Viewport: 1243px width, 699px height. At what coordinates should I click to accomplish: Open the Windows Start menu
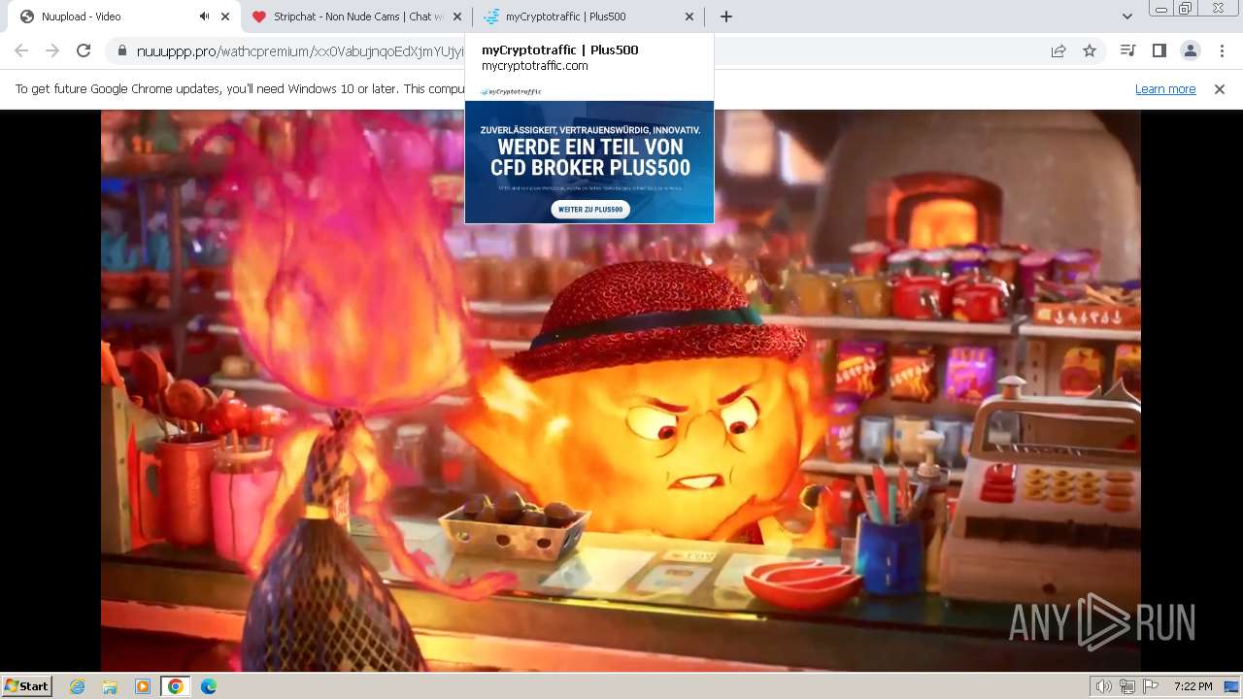pos(26,686)
